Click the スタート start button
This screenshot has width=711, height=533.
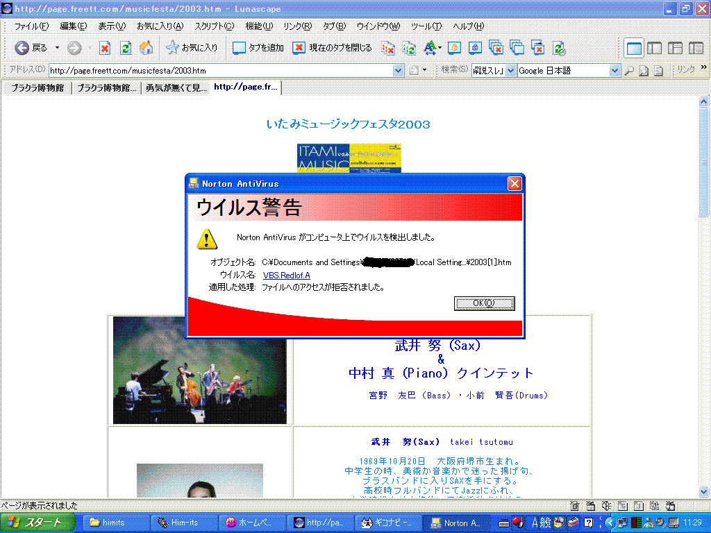(x=37, y=523)
